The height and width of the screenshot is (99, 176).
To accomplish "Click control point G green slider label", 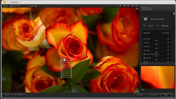I will [61, 73].
